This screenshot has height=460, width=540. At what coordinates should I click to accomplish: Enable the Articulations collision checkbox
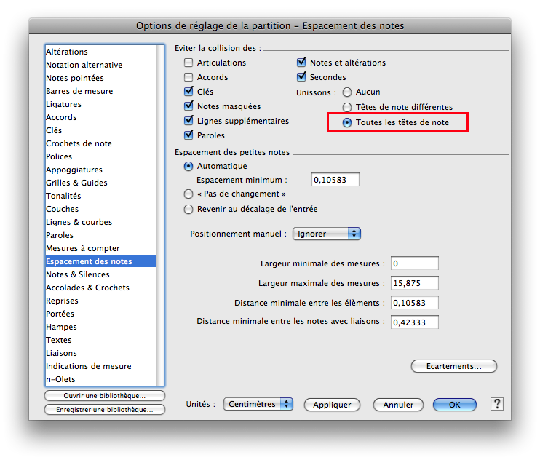point(188,63)
